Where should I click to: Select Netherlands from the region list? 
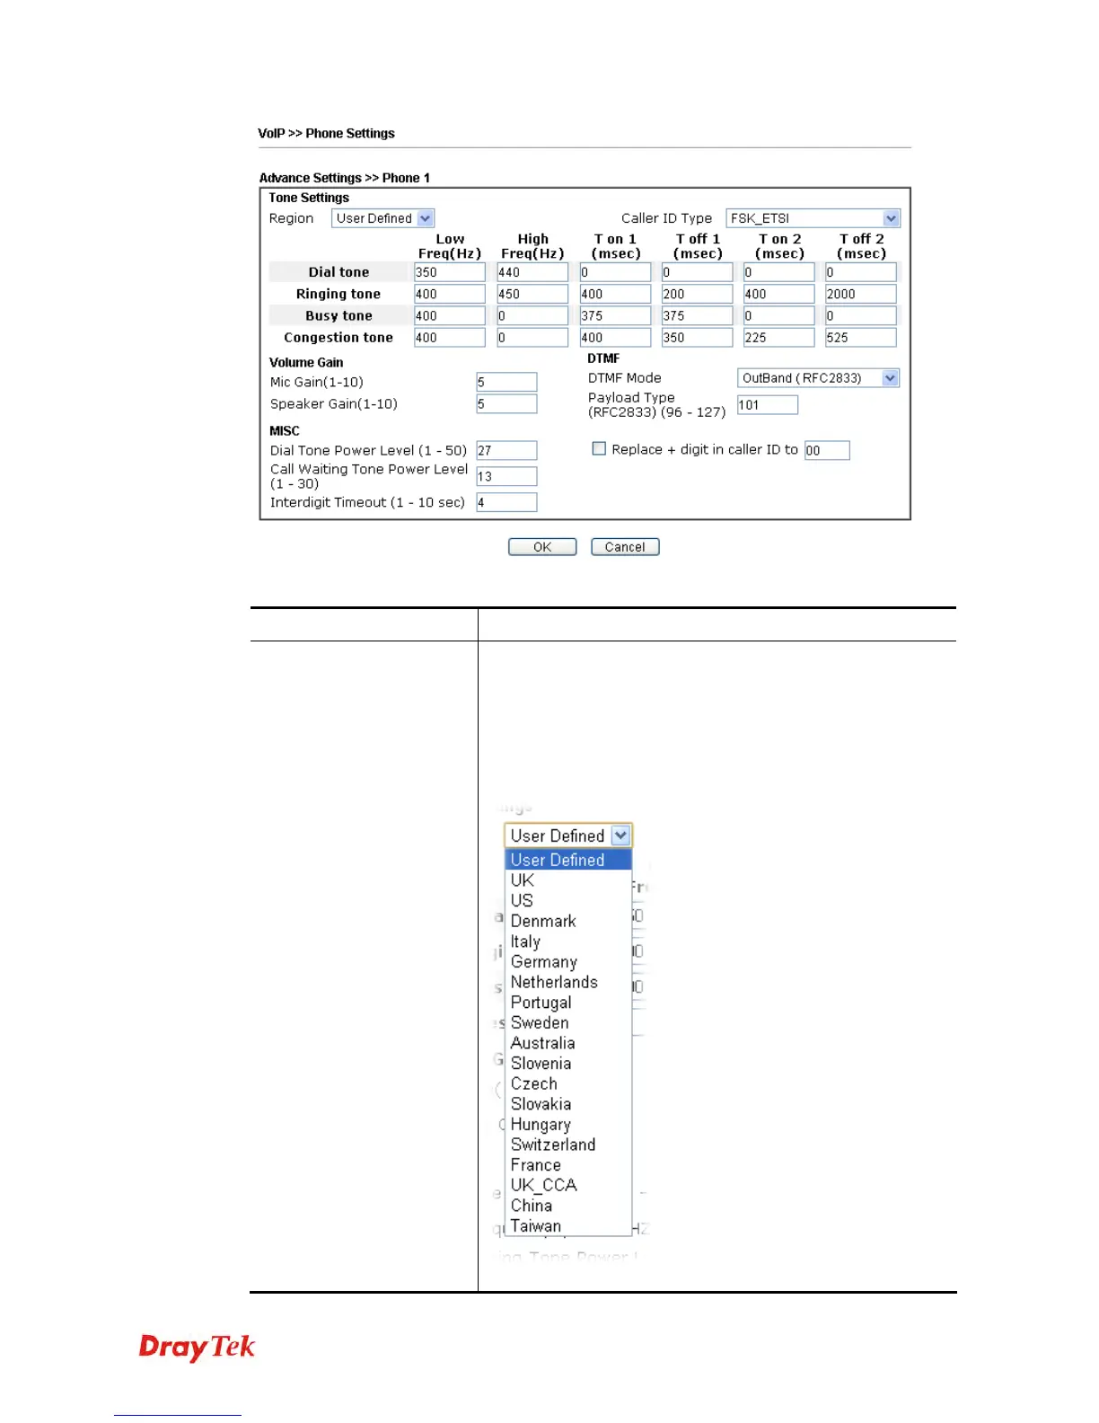click(568, 982)
